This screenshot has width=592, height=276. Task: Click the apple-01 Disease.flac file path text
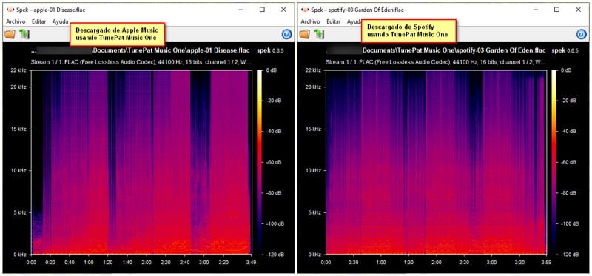click(x=140, y=50)
